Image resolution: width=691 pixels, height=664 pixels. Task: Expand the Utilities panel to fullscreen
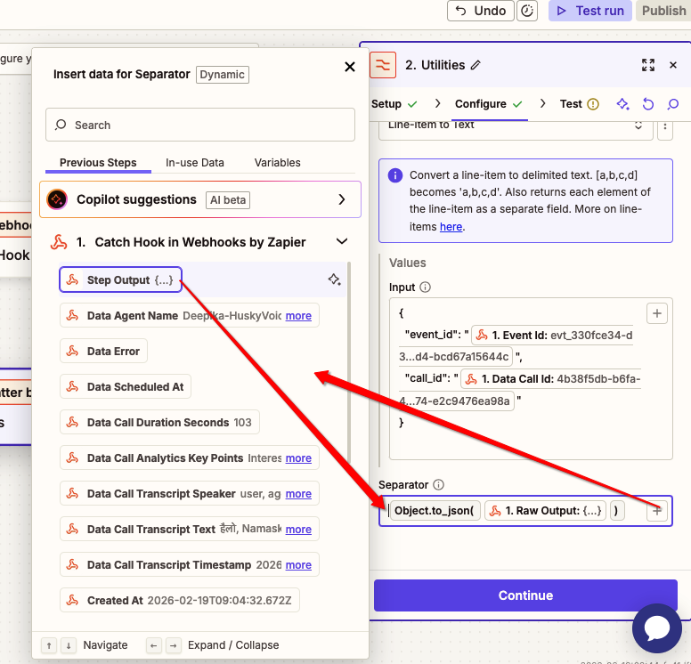(648, 65)
